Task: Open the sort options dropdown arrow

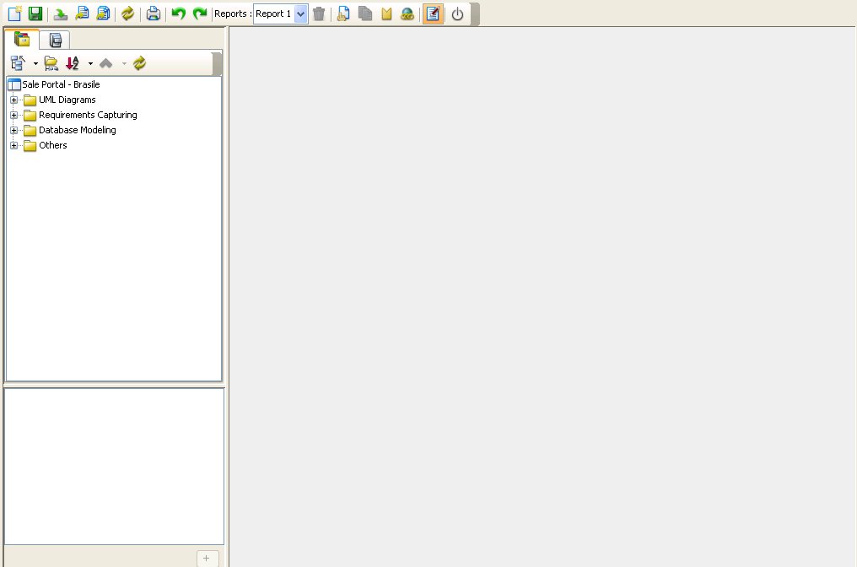Action: (x=90, y=64)
